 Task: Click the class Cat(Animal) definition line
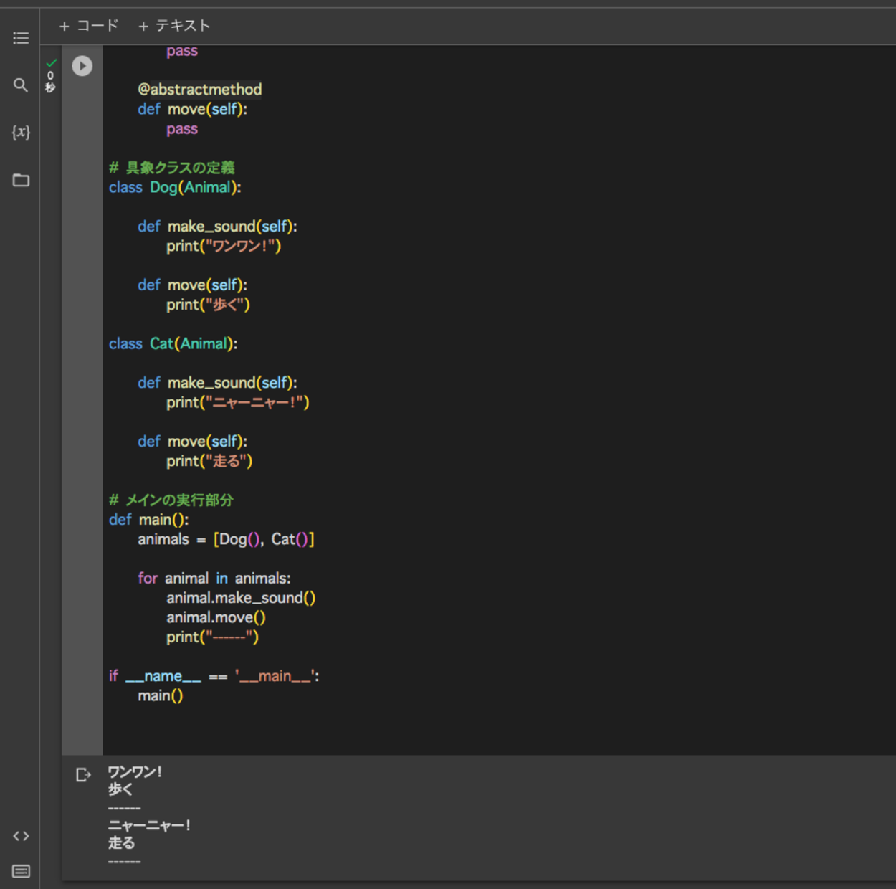173,344
